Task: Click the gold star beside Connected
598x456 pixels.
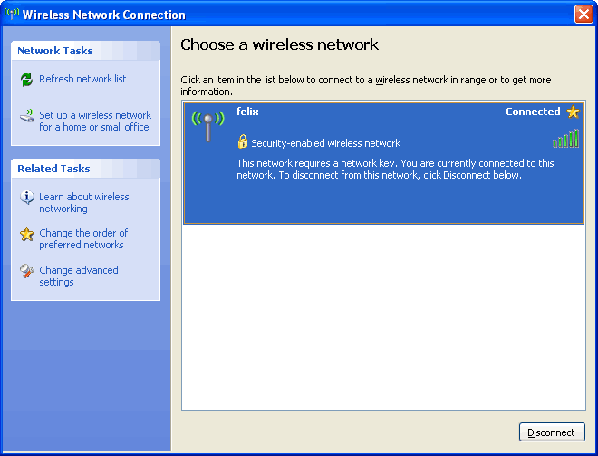Action: click(x=573, y=112)
